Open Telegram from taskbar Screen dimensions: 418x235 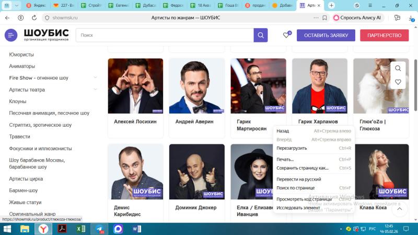tap(99, 229)
